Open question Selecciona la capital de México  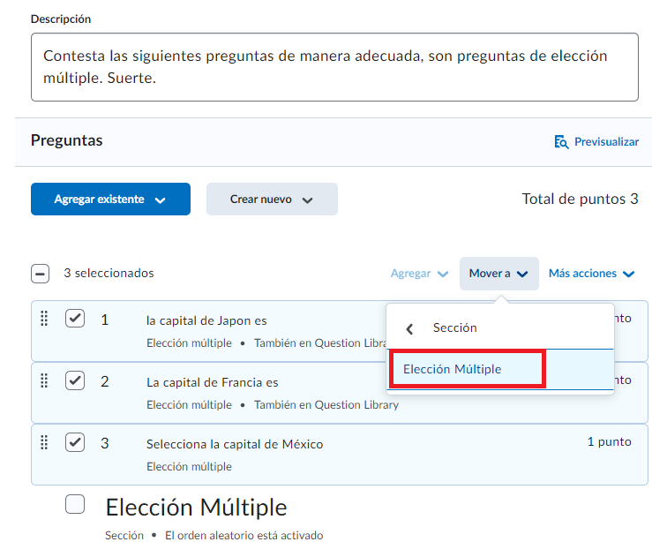tap(235, 444)
